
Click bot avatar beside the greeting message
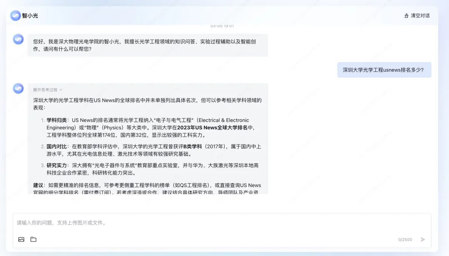click(x=18, y=39)
